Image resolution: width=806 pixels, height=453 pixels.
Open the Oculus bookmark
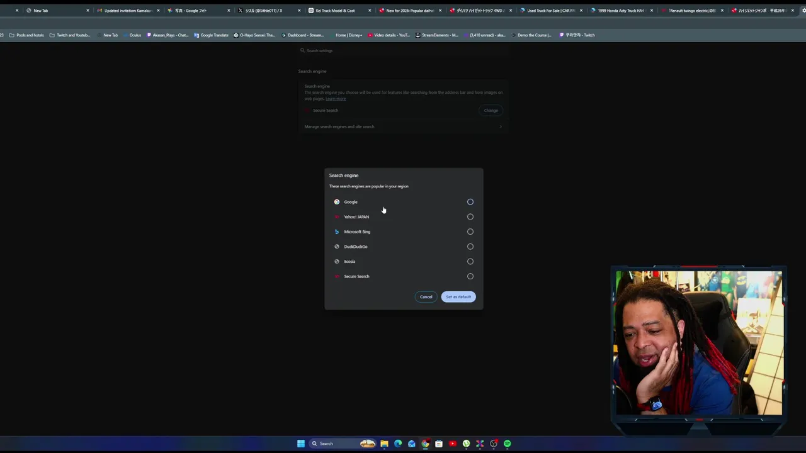[x=132, y=35]
